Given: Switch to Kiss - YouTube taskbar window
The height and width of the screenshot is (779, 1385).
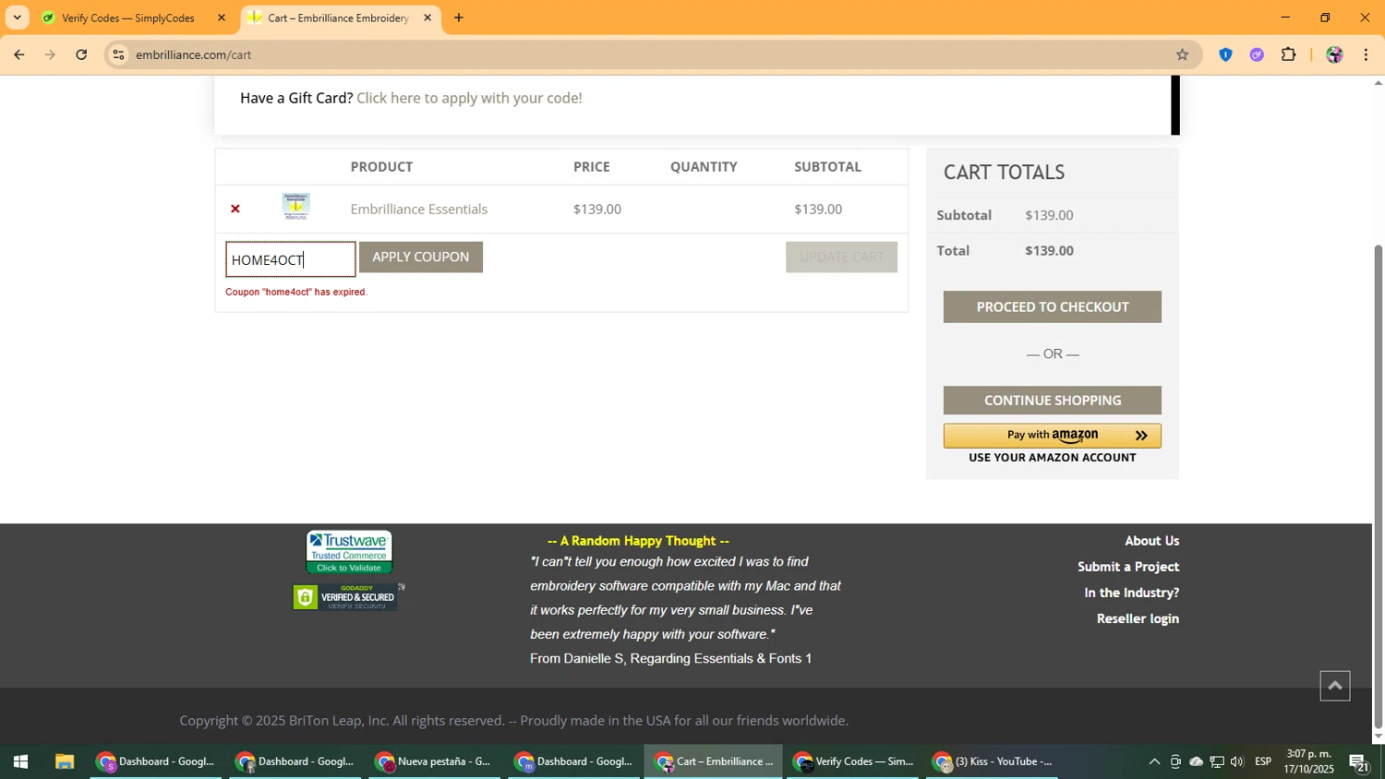Looking at the screenshot, I should [x=993, y=761].
